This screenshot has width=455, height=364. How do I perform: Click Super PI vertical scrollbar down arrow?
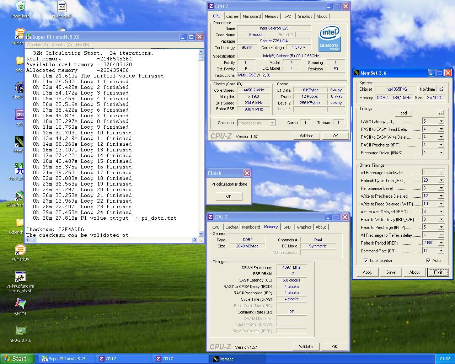(201, 234)
